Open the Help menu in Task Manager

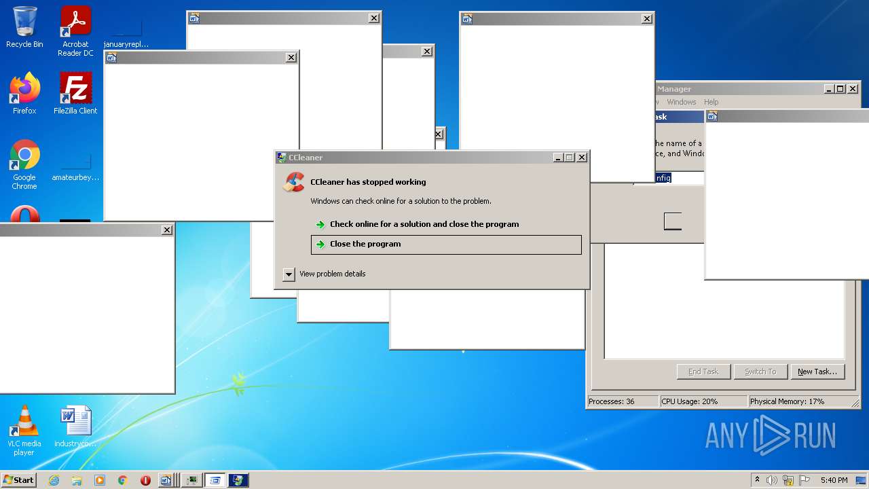711,102
